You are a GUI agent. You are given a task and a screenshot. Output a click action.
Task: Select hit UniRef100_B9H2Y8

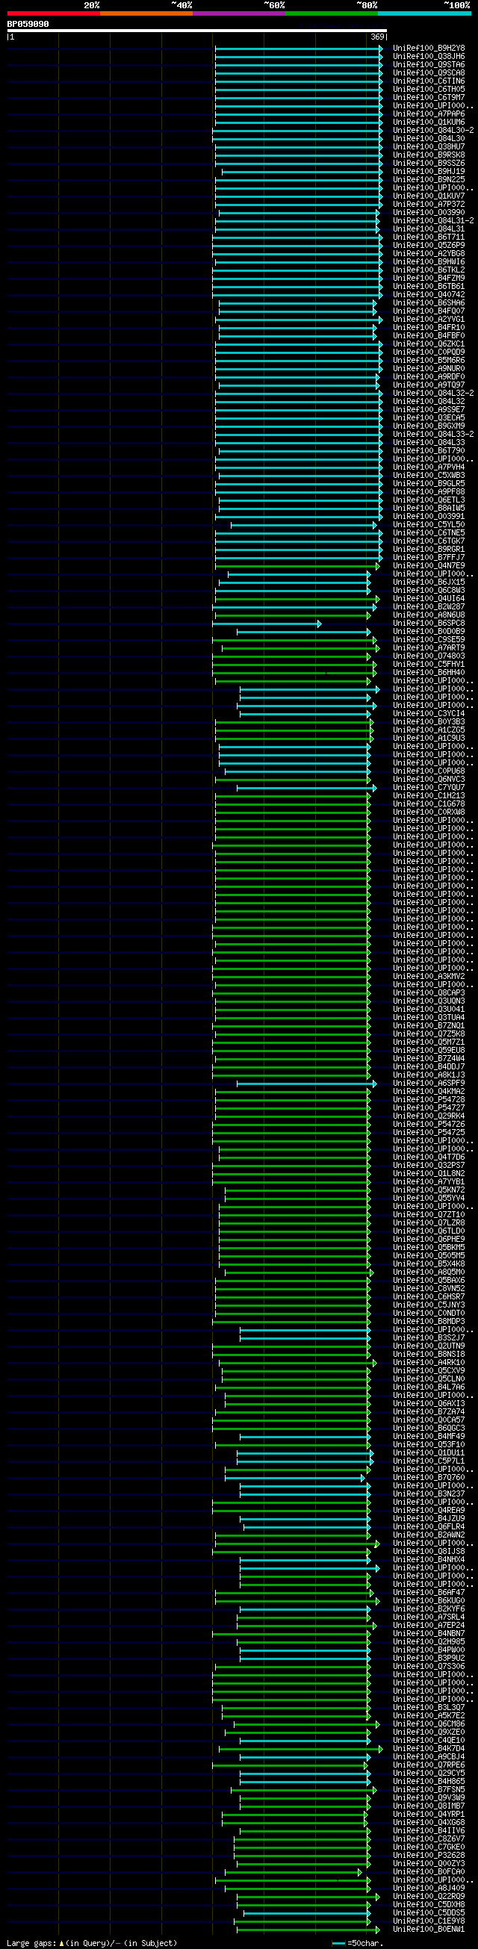click(429, 49)
